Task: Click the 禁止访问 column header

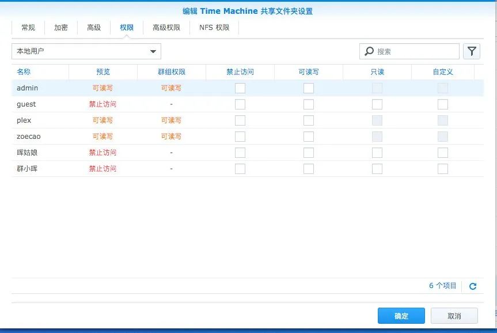Action: coord(240,72)
